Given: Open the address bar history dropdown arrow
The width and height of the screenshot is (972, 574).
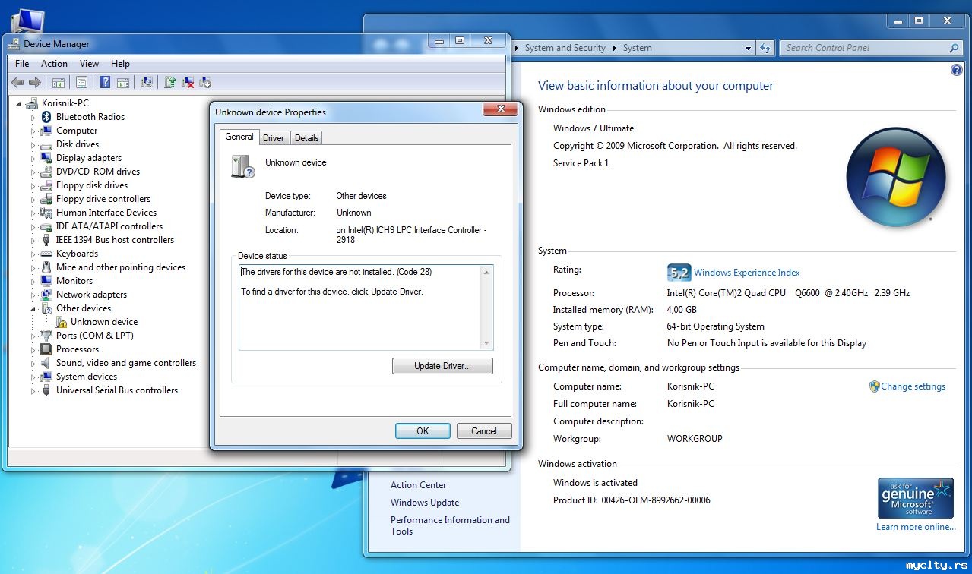Looking at the screenshot, I should pyautogui.click(x=748, y=48).
